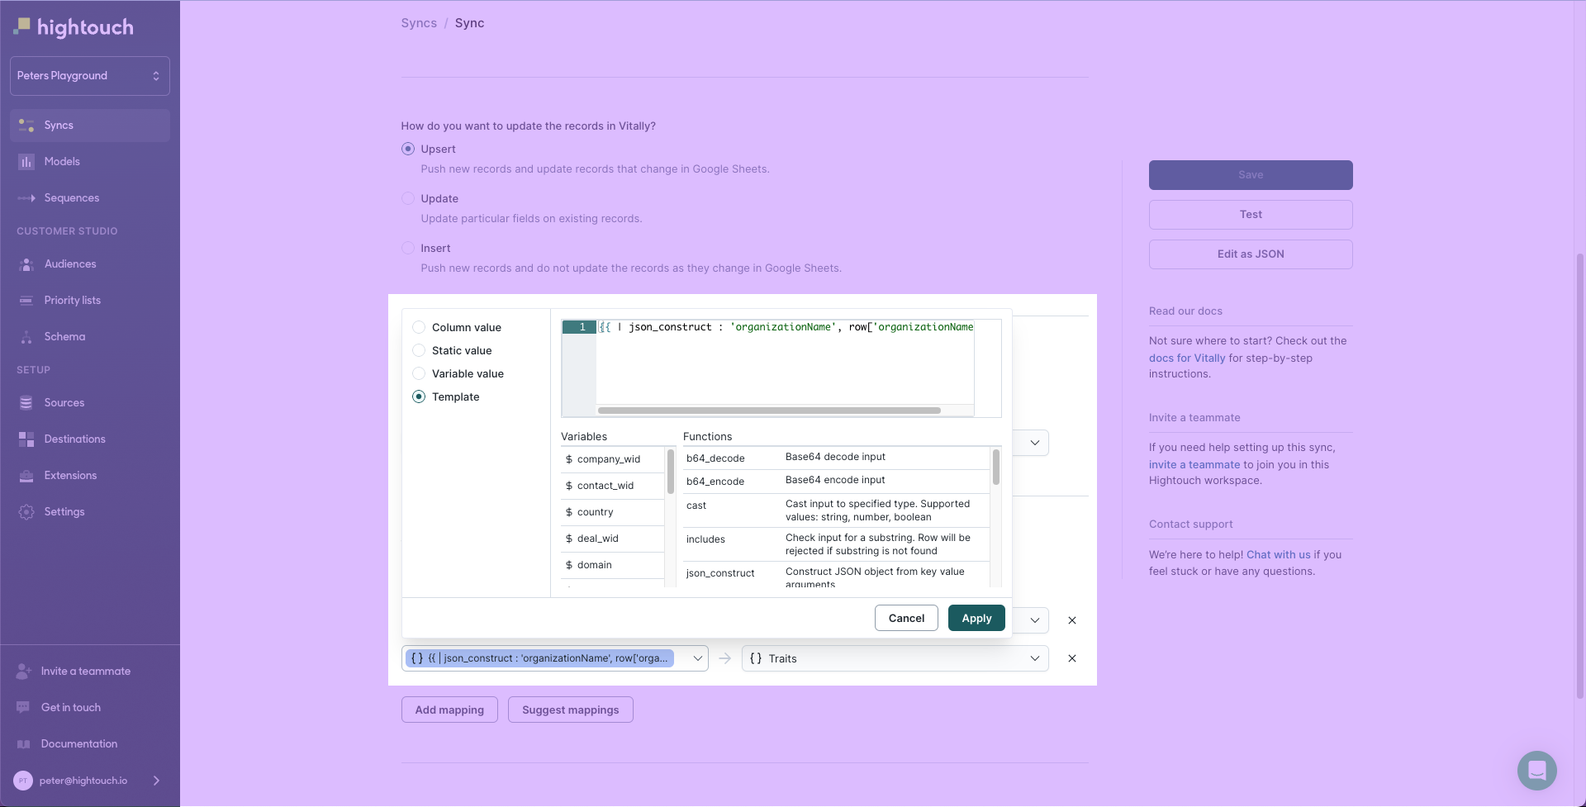Click the Apply button
Image resolution: width=1586 pixels, height=807 pixels.
pyautogui.click(x=976, y=618)
